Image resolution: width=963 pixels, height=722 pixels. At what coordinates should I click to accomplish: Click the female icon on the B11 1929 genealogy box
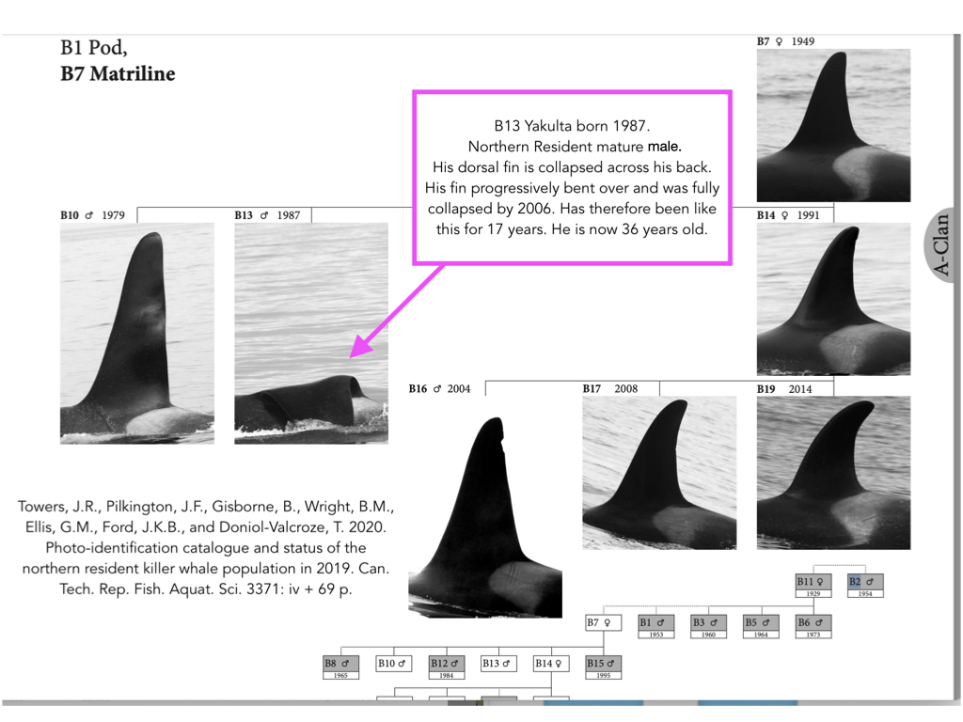(821, 581)
